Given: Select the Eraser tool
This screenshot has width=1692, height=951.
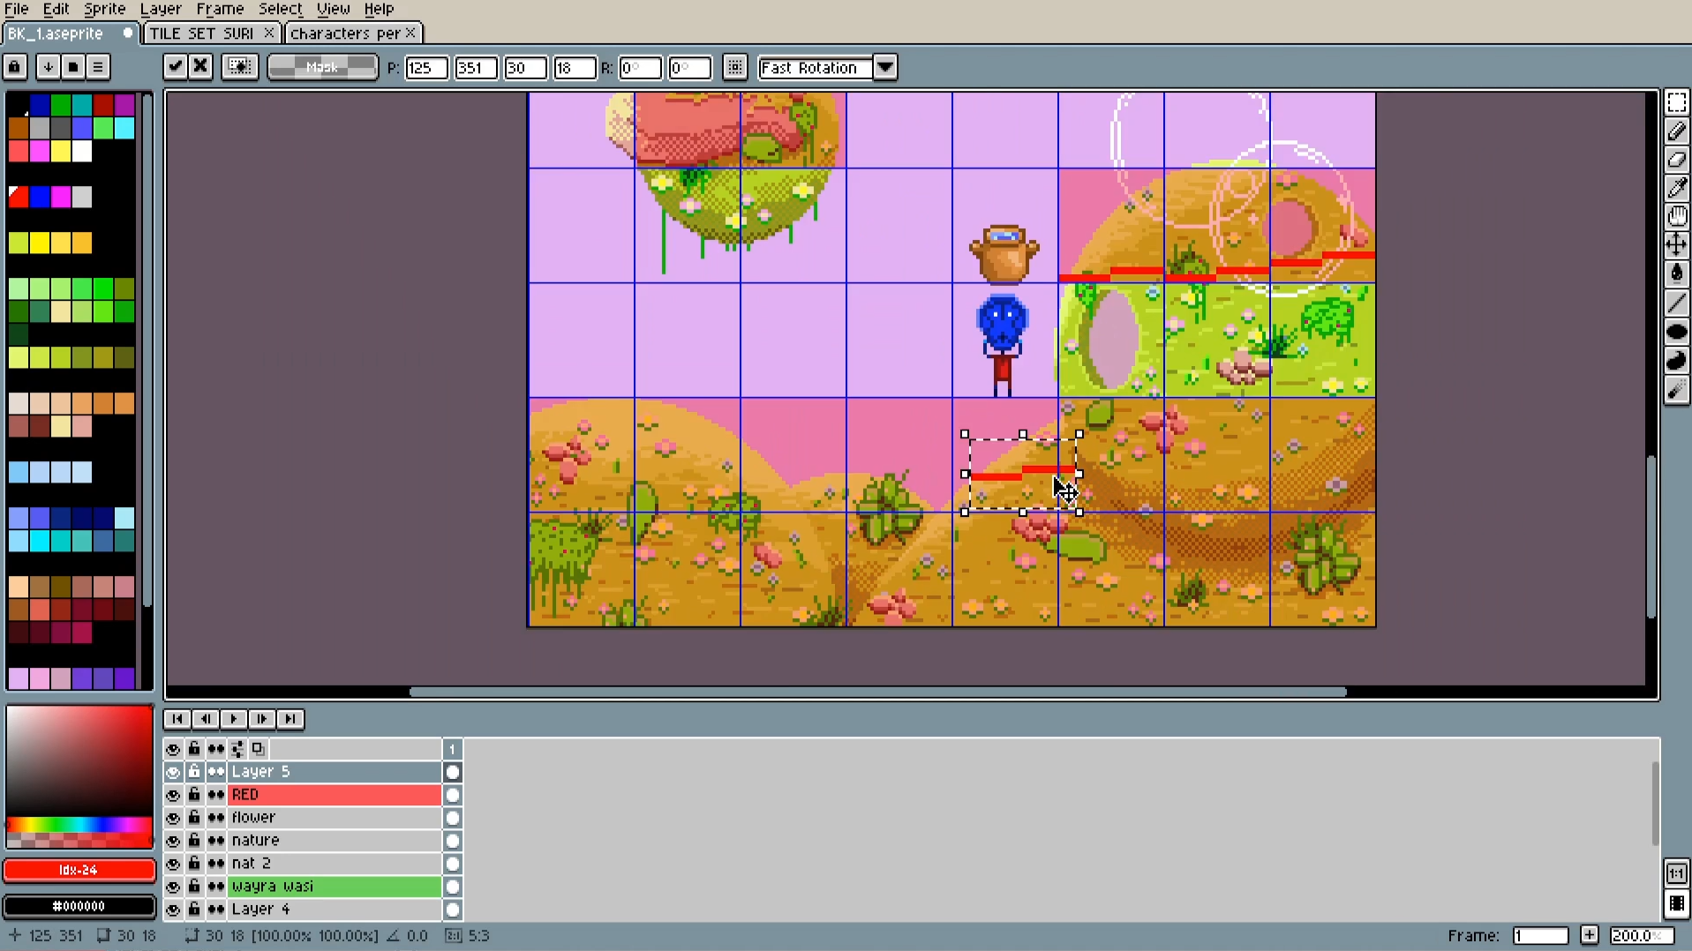Looking at the screenshot, I should click(1676, 160).
